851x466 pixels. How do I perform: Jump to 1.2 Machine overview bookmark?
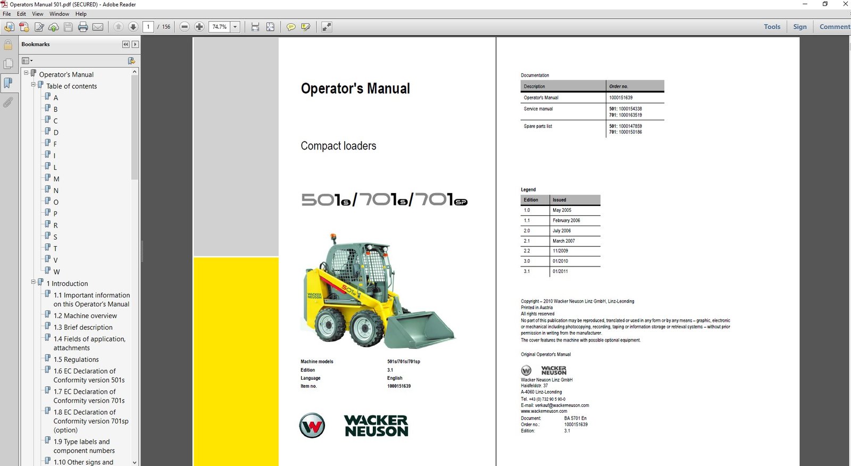[85, 315]
